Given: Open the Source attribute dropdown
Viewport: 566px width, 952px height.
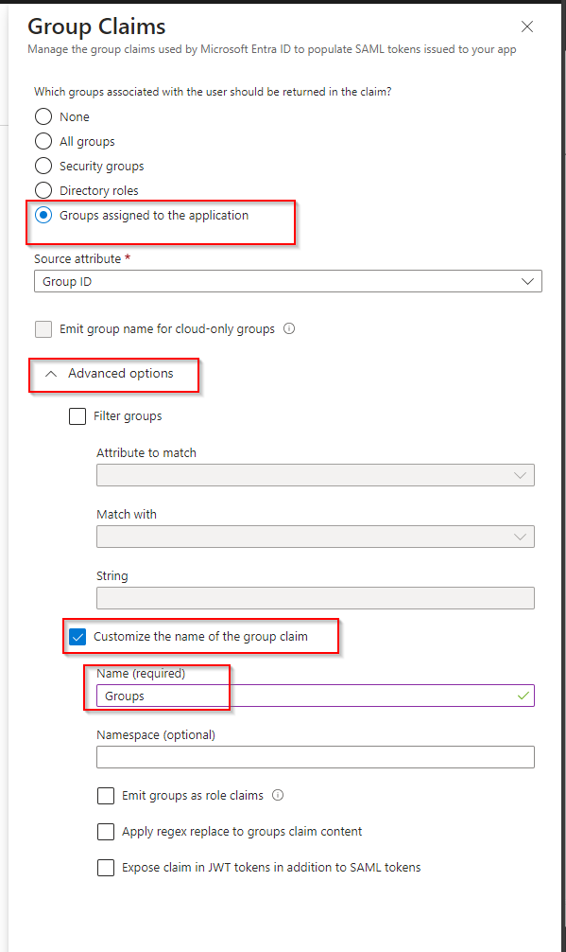Looking at the screenshot, I should tap(288, 281).
